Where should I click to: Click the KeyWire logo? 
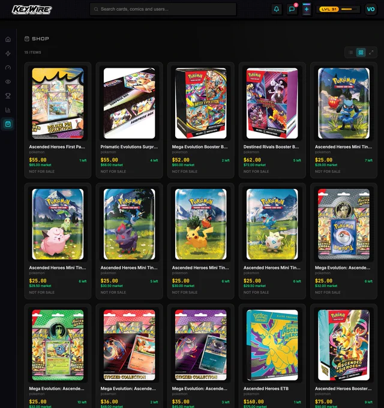click(32, 10)
